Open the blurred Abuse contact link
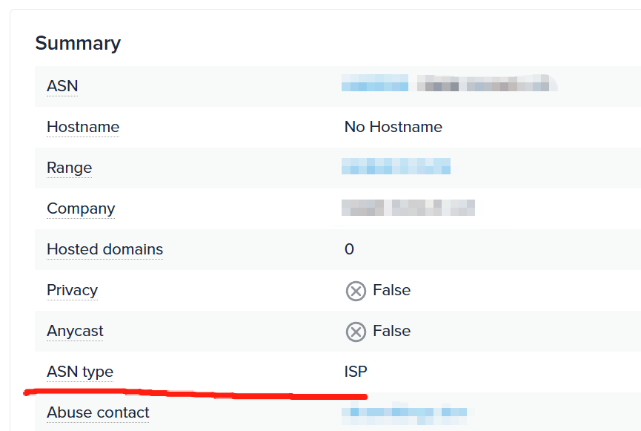The height and width of the screenshot is (431, 641). click(405, 413)
